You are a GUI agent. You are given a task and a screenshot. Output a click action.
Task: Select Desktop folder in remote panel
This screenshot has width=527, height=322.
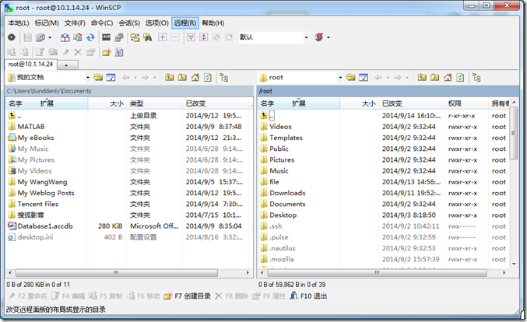click(x=283, y=215)
